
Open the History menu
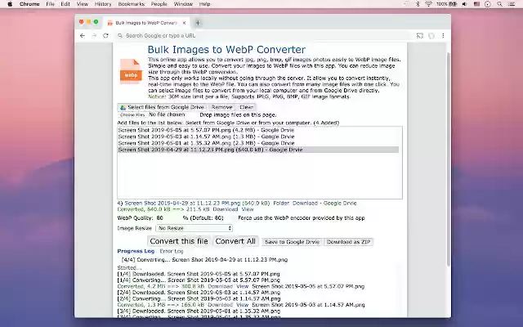coord(103,4)
